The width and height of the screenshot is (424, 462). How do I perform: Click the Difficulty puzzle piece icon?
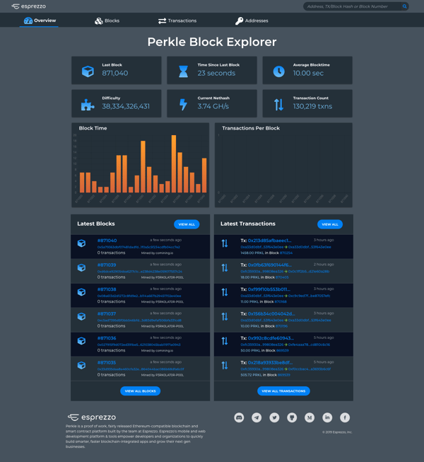[88, 105]
